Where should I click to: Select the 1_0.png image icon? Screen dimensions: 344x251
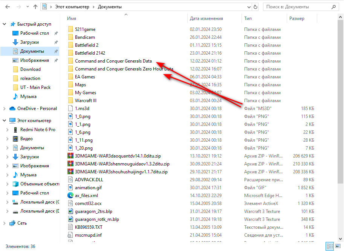click(x=70, y=116)
